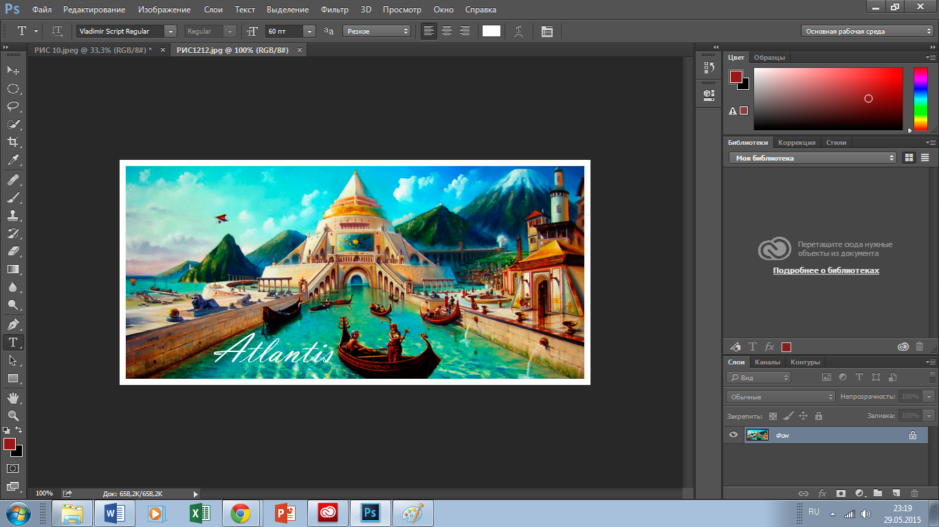
Task: Select the Elliptical Marquee tool
Action: [x=13, y=89]
